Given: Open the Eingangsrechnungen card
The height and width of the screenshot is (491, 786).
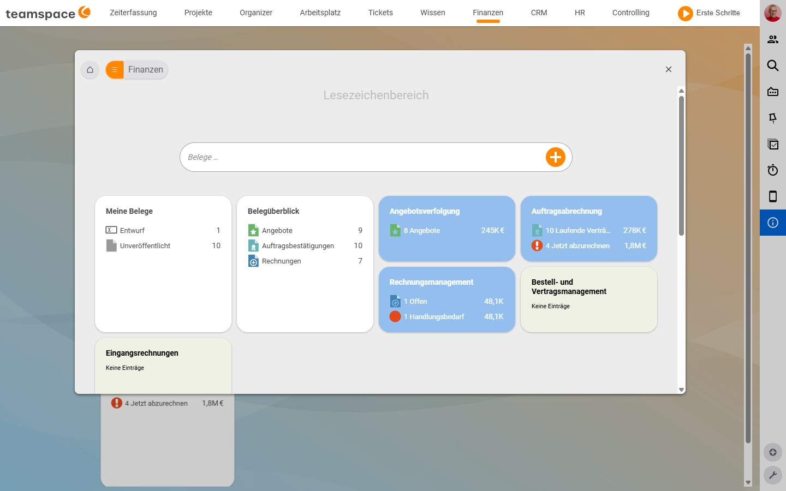Looking at the screenshot, I should (x=163, y=366).
